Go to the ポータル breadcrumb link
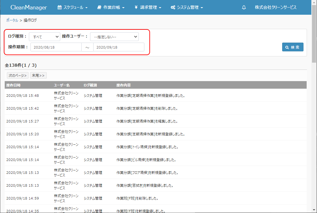317x213 pixels. coord(12,20)
